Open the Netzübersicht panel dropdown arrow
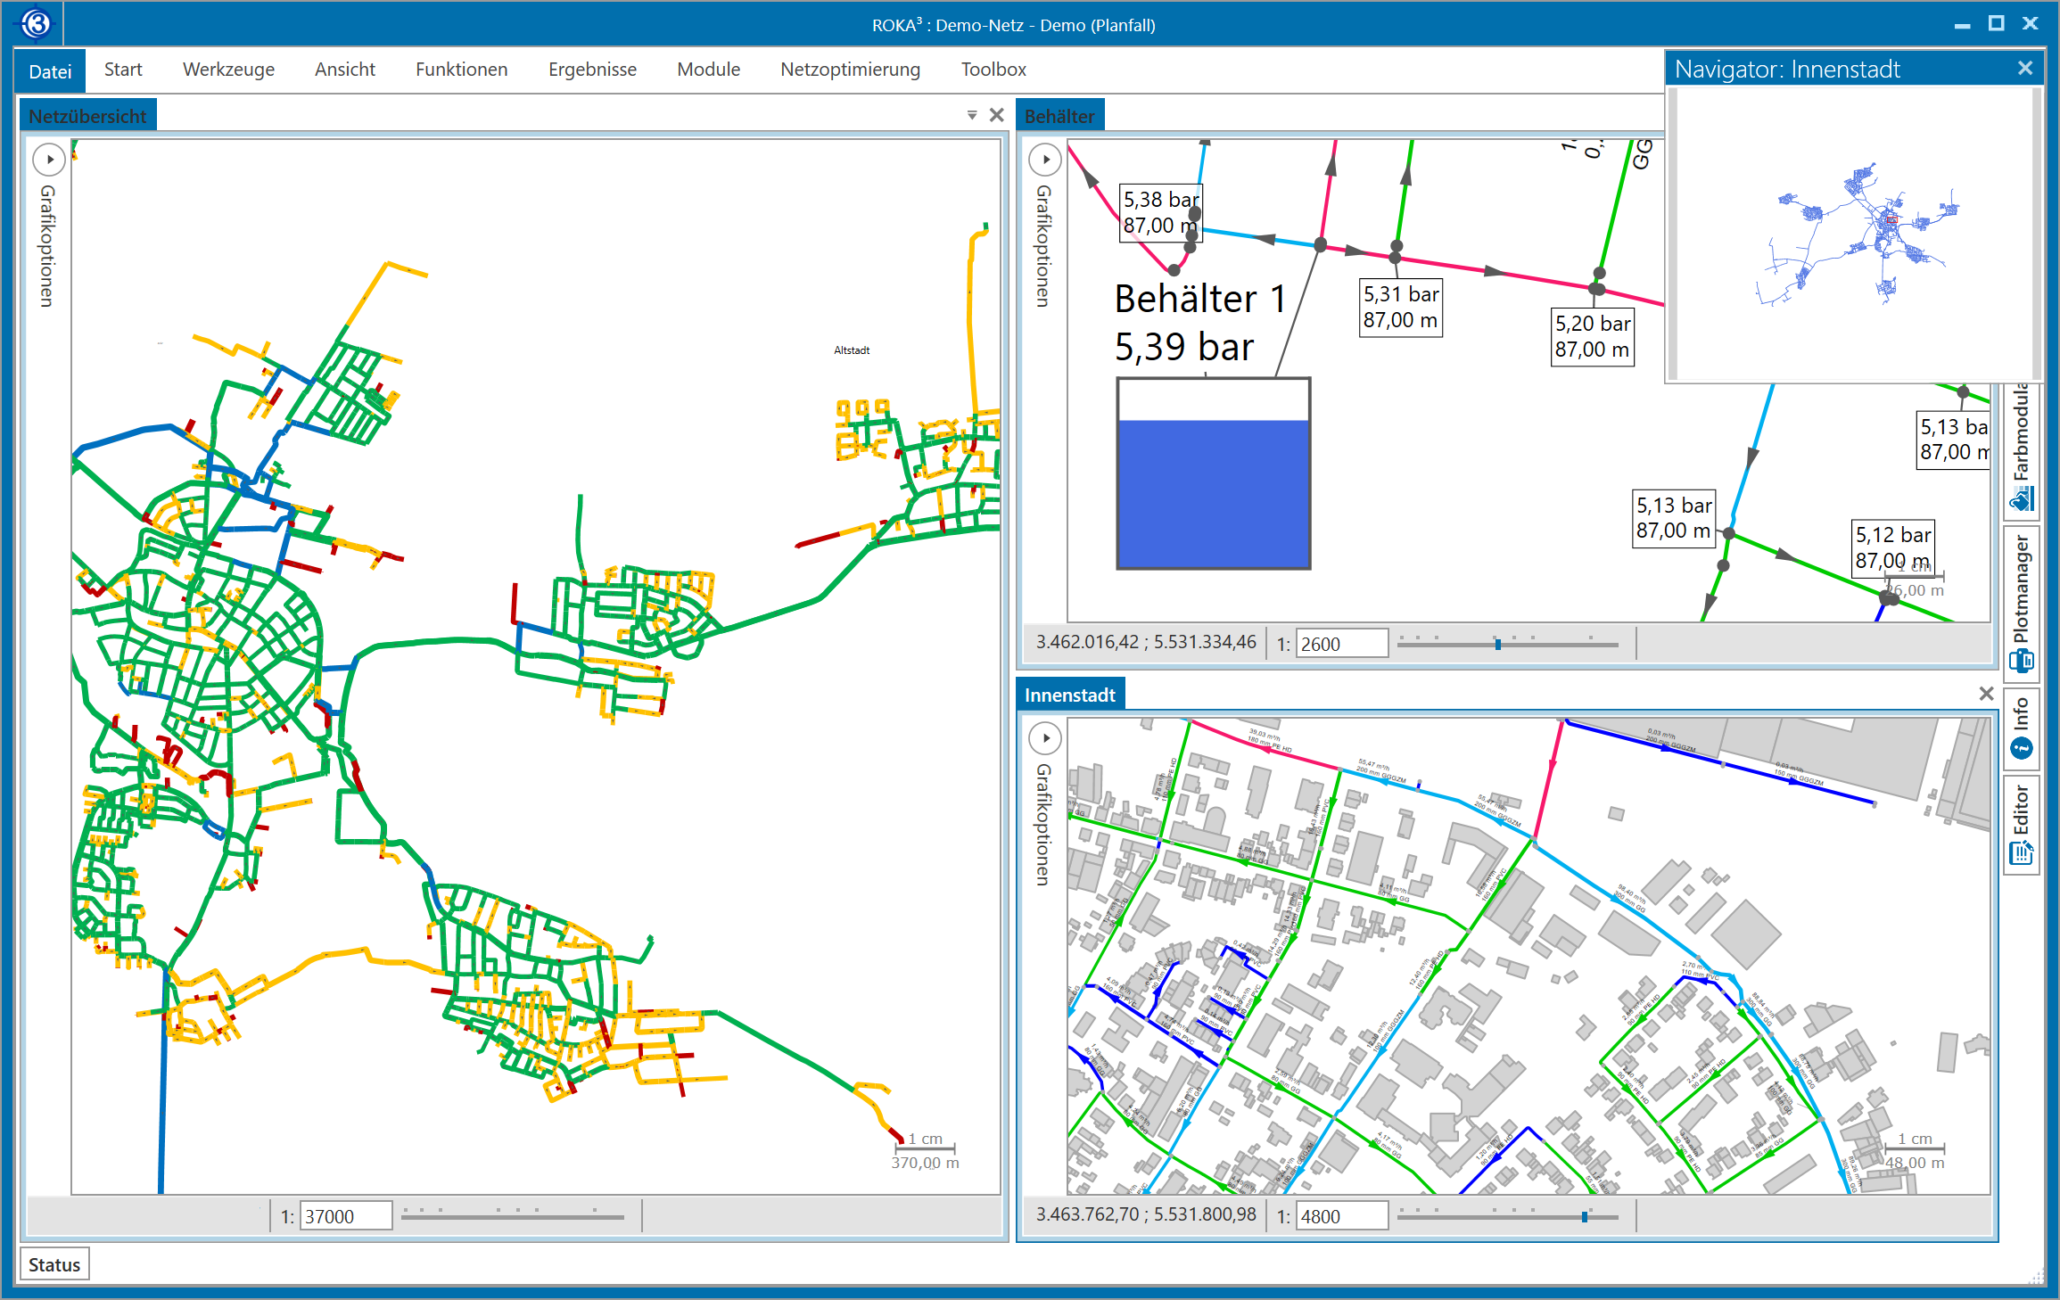 coord(972,115)
